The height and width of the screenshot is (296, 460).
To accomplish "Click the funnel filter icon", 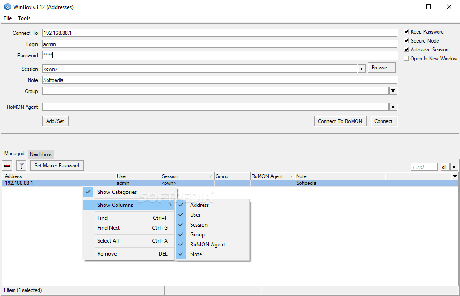I will (21, 166).
